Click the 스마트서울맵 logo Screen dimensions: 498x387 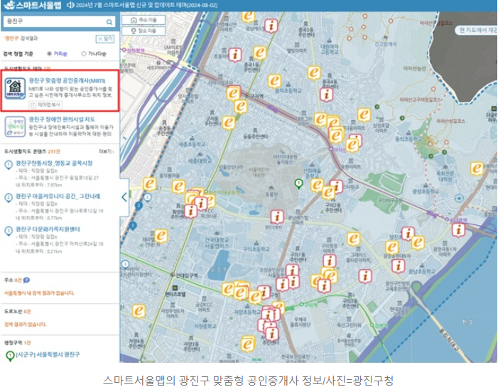(33, 5)
